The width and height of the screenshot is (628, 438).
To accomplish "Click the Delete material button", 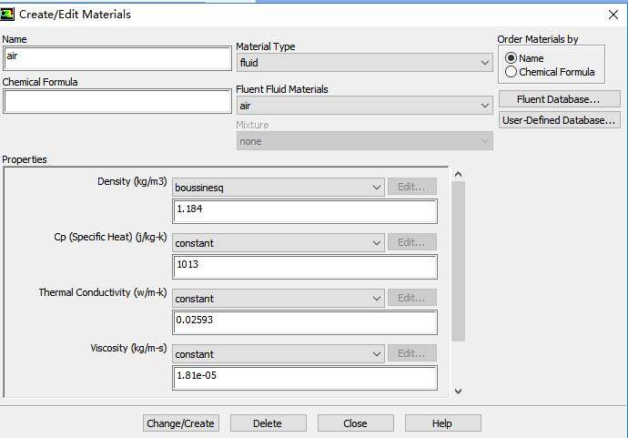I will tap(268, 423).
